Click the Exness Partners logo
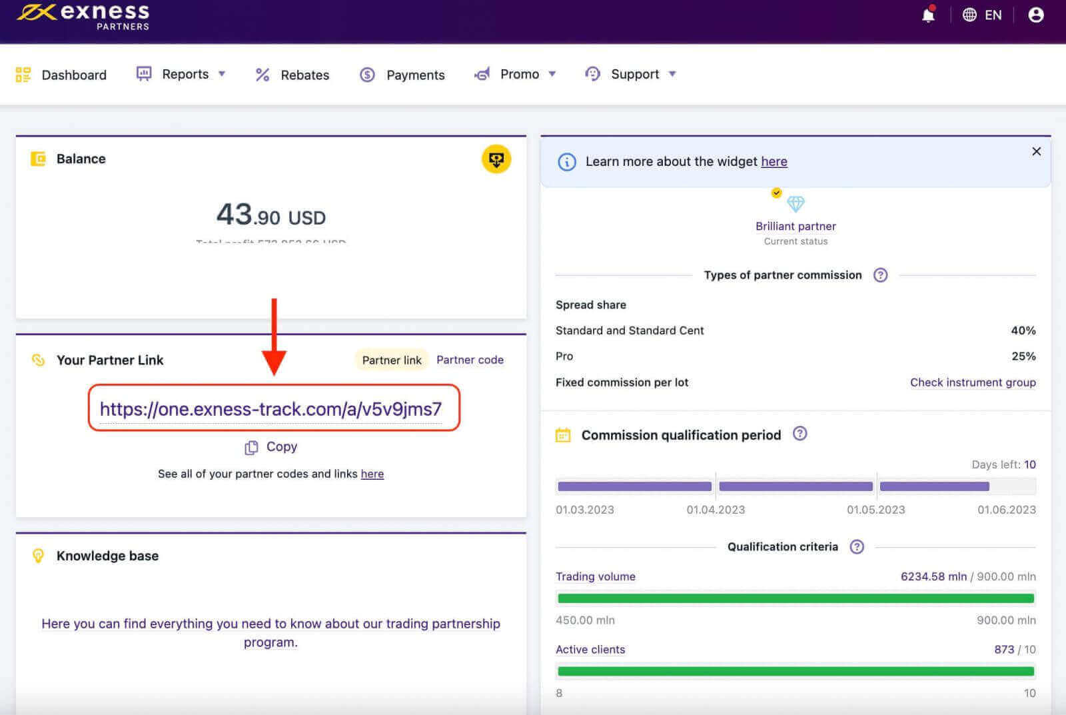The width and height of the screenshot is (1066, 715). (x=83, y=16)
